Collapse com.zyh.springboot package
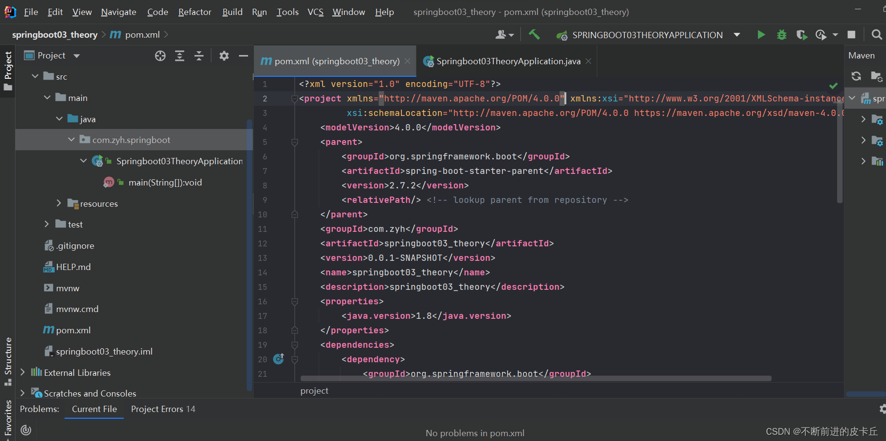This screenshot has width=886, height=441. tap(71, 140)
